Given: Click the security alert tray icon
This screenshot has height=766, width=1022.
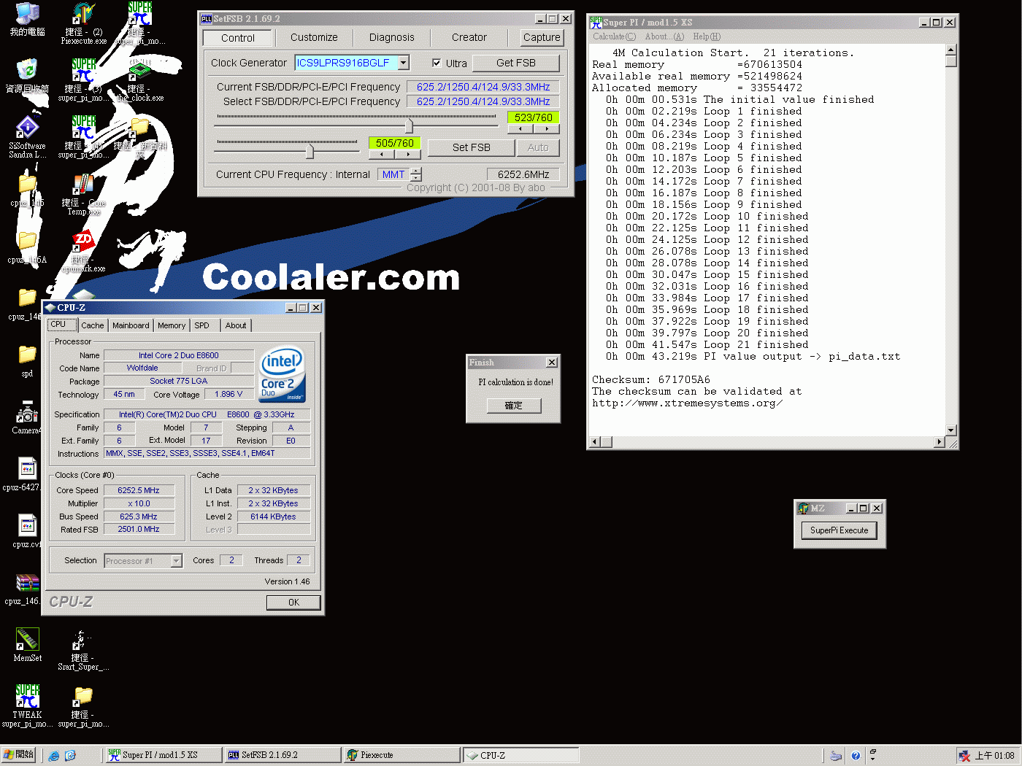Looking at the screenshot, I should click(x=965, y=756).
